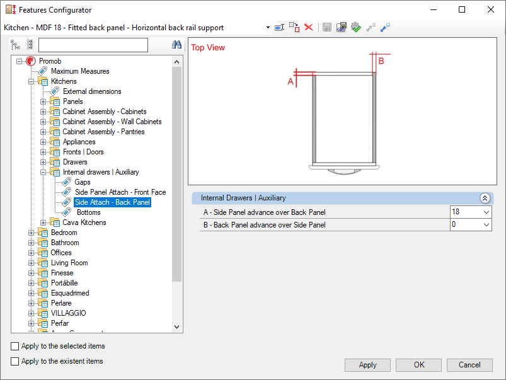Click in the tree search text field
The image size is (506, 380).
93,45
